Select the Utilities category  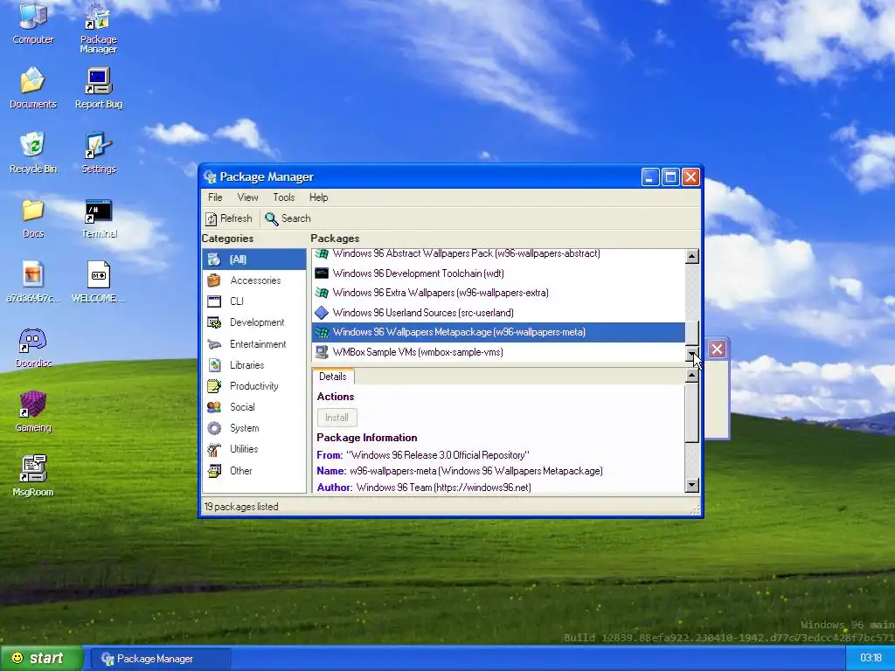pos(254,449)
